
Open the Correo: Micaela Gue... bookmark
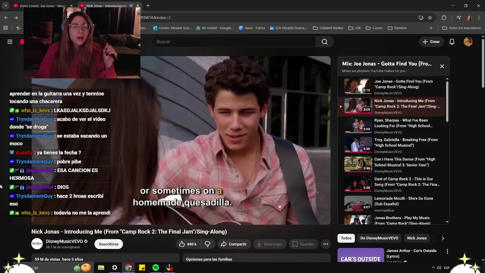pyautogui.click(x=172, y=28)
